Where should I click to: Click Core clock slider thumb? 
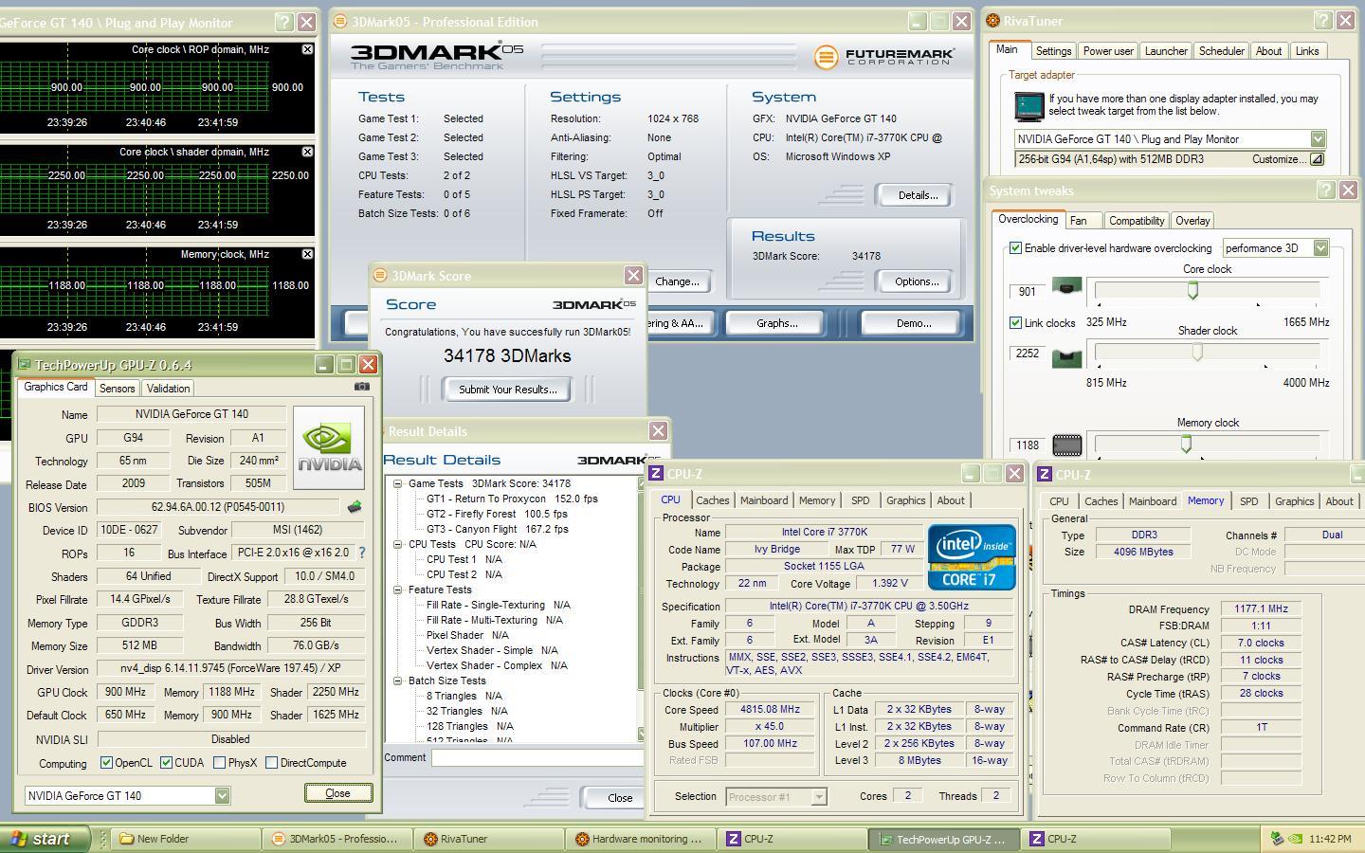(x=1192, y=291)
